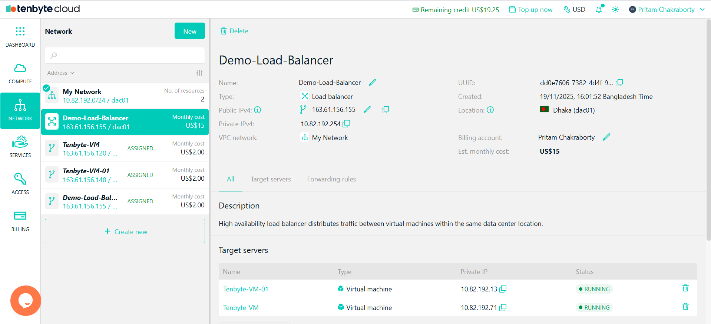Click the Tenbyte-VM IP branch icon
Image resolution: width=711 pixels, height=324 pixels.
(52, 148)
